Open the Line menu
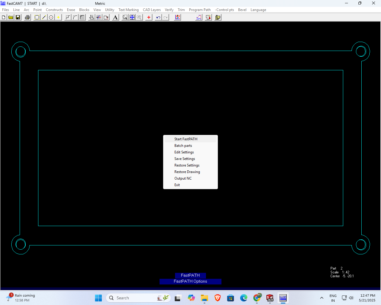This screenshot has height=305, width=381. 16,10
